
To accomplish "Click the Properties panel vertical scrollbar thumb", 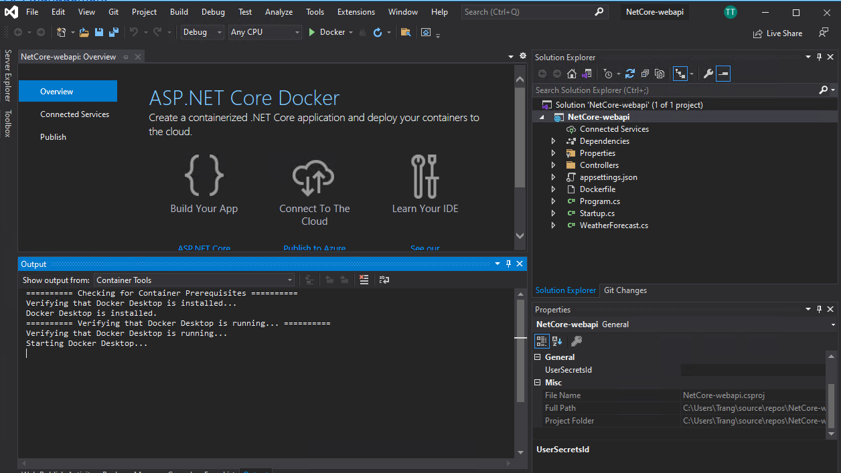I will [831, 405].
